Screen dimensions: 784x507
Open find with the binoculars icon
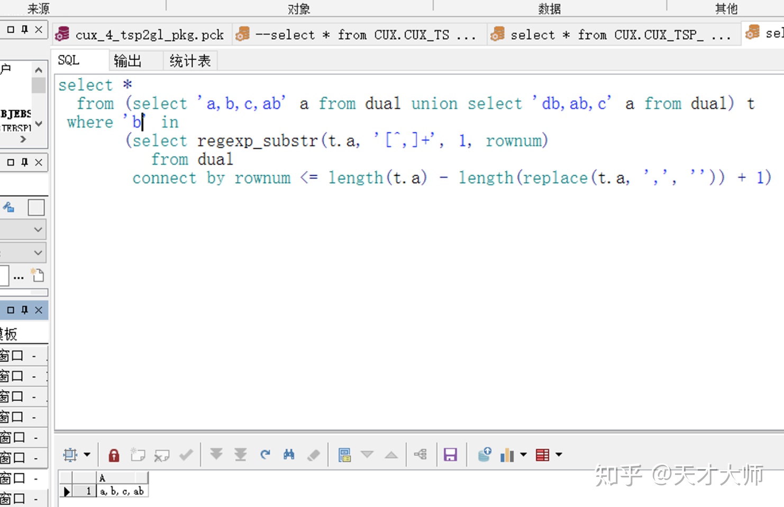(x=289, y=454)
